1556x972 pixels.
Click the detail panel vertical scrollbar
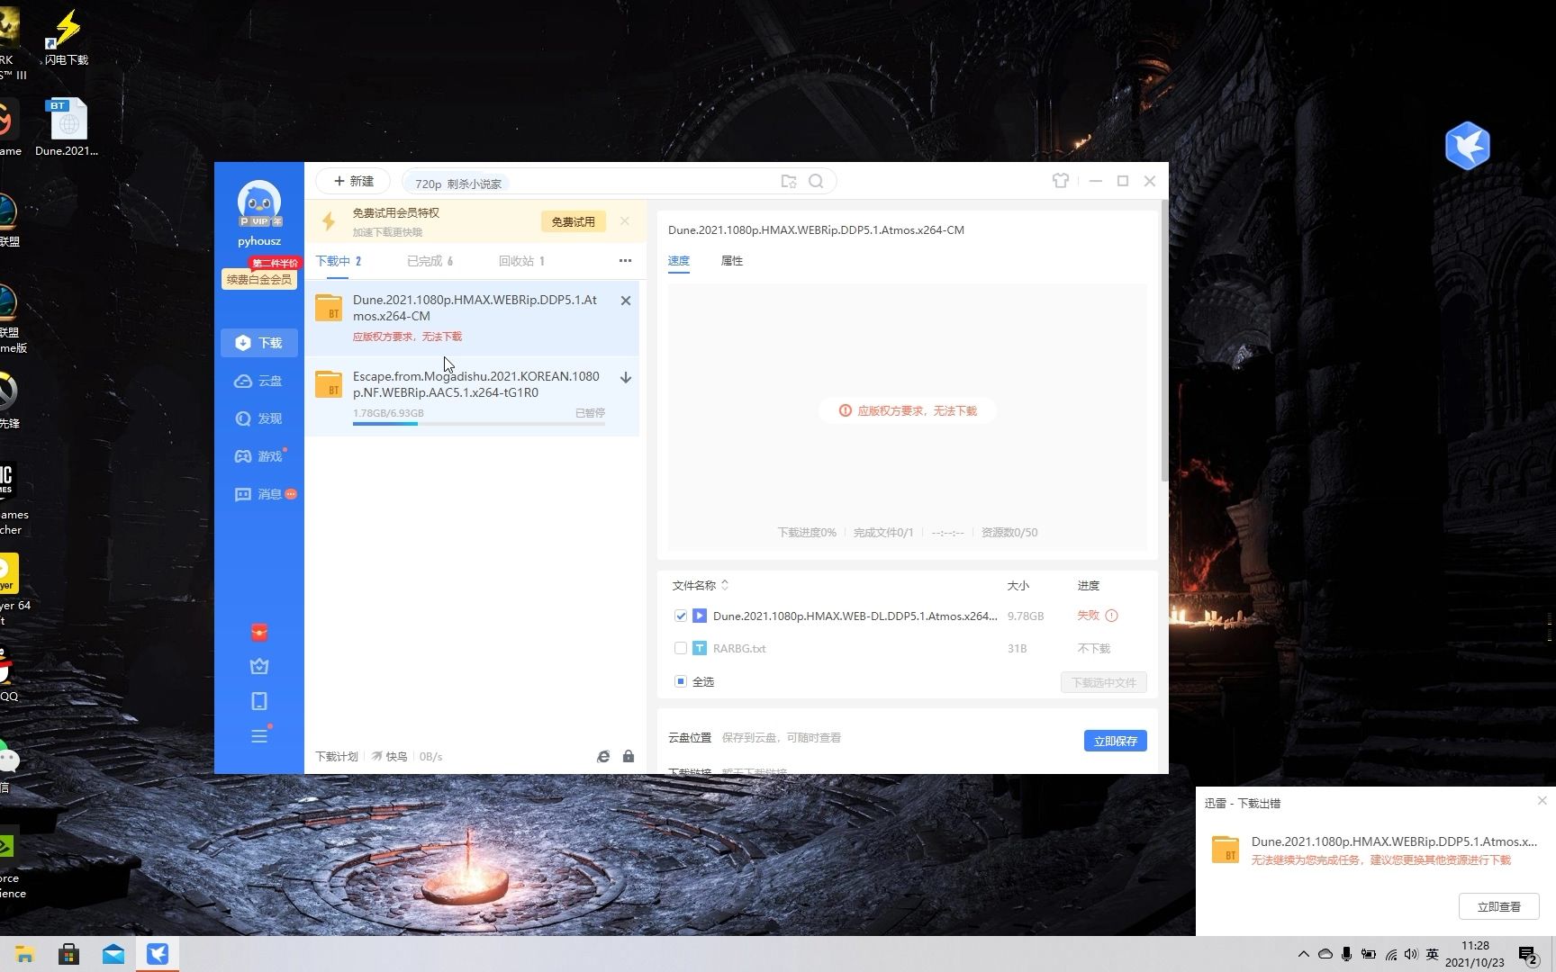[1163, 342]
